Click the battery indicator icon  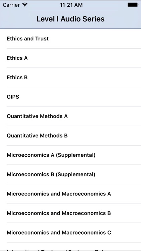pos(133,5)
